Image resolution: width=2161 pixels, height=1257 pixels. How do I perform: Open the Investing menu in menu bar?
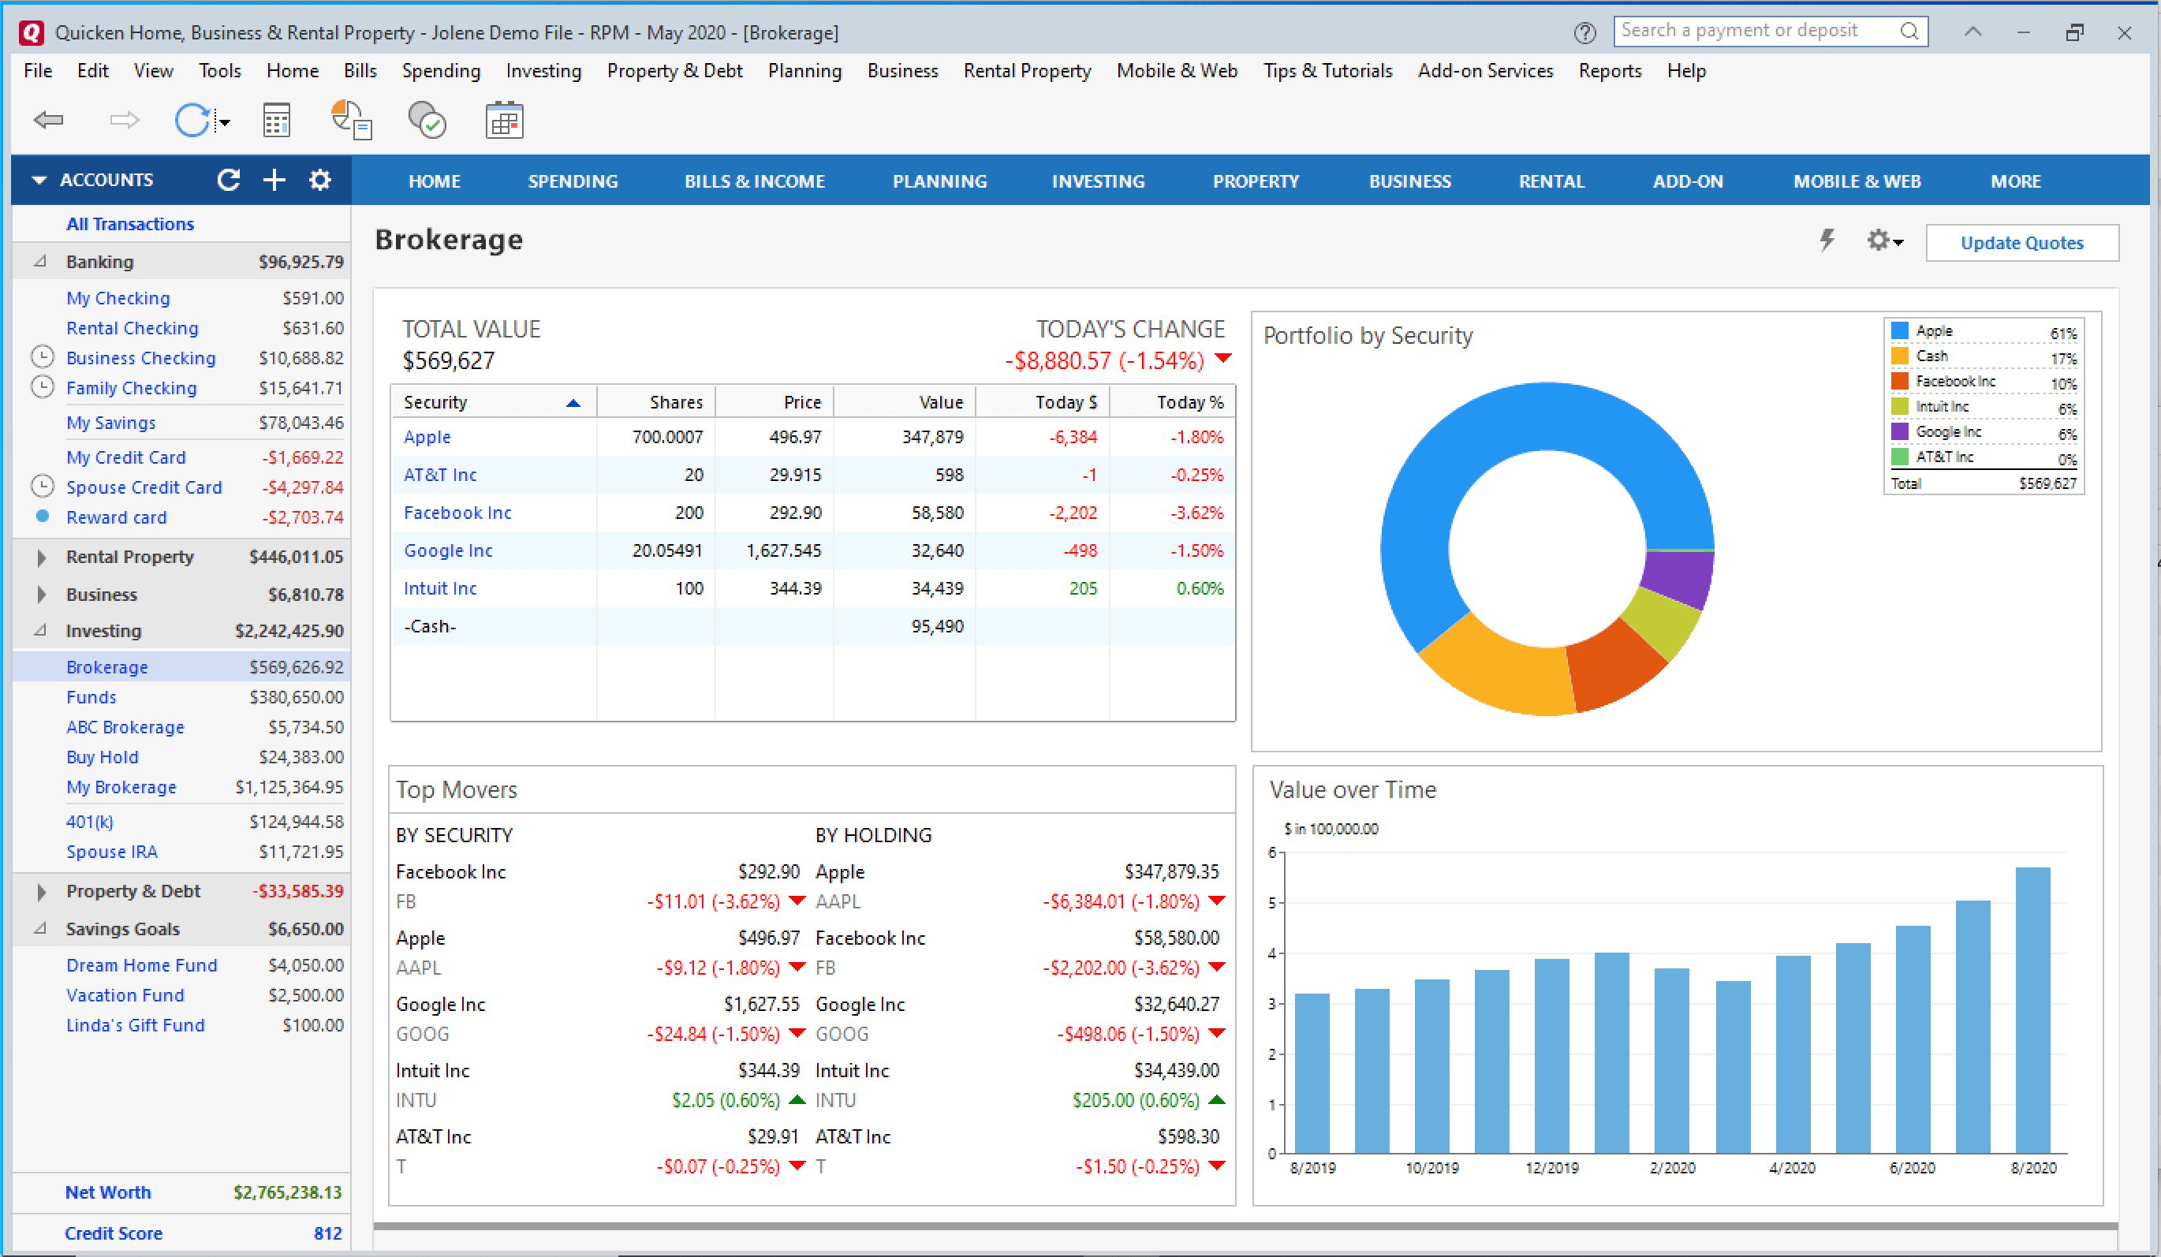[543, 71]
